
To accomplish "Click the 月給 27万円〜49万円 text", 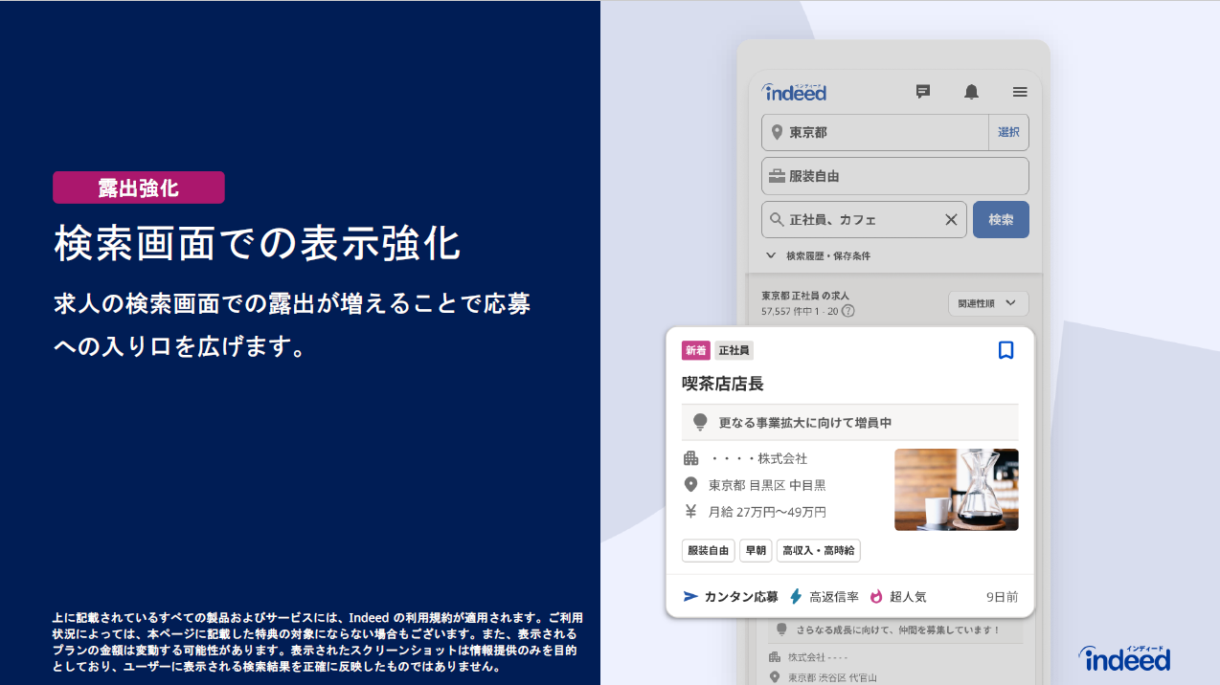I will [x=767, y=512].
